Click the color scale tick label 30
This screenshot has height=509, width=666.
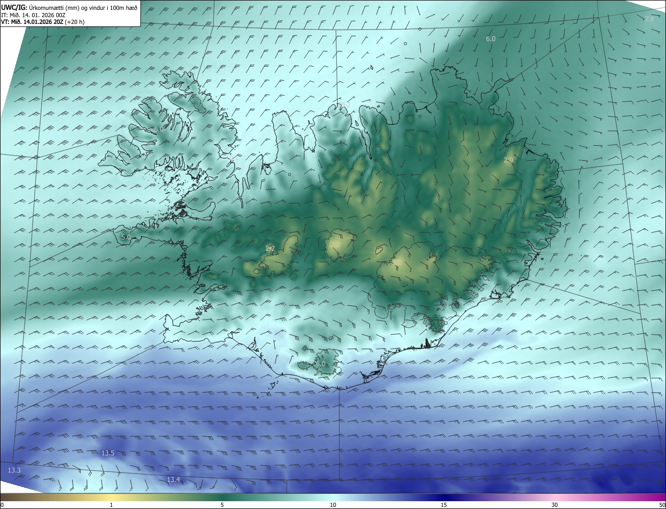pos(555,505)
